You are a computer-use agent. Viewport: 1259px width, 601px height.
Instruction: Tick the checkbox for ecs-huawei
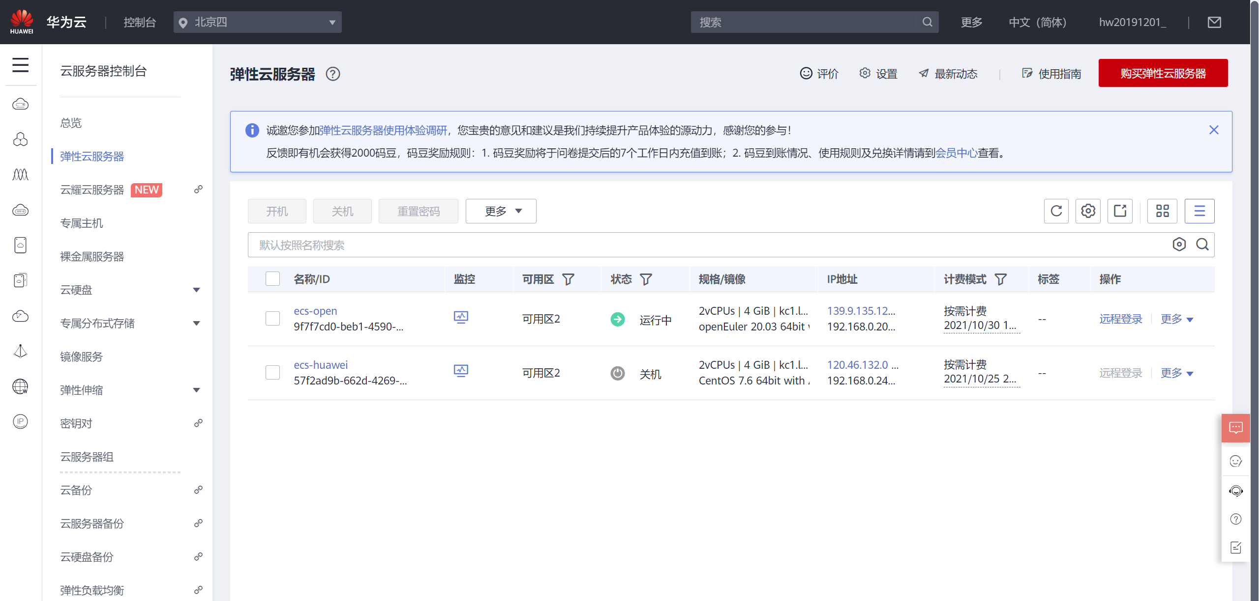coord(272,372)
